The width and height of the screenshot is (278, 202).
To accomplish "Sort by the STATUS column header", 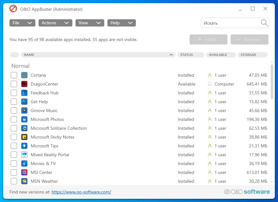I will (x=190, y=55).
